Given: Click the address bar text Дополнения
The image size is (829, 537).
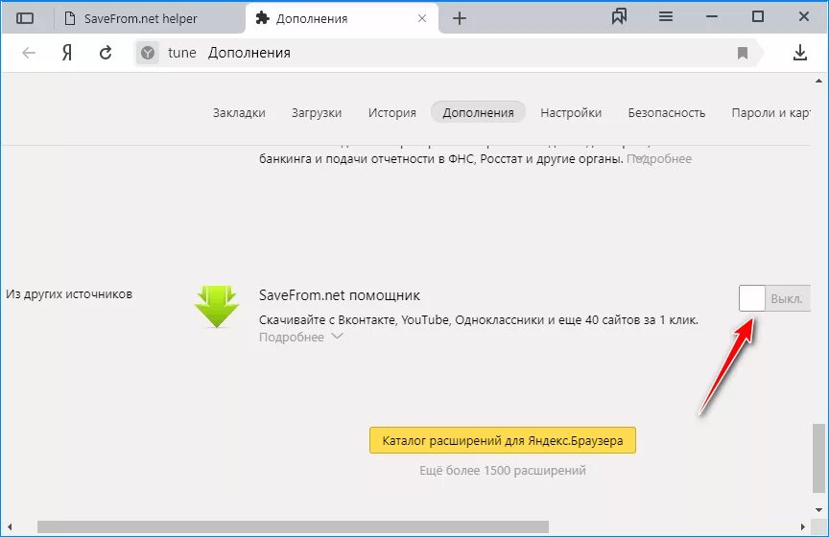Looking at the screenshot, I should tap(249, 53).
